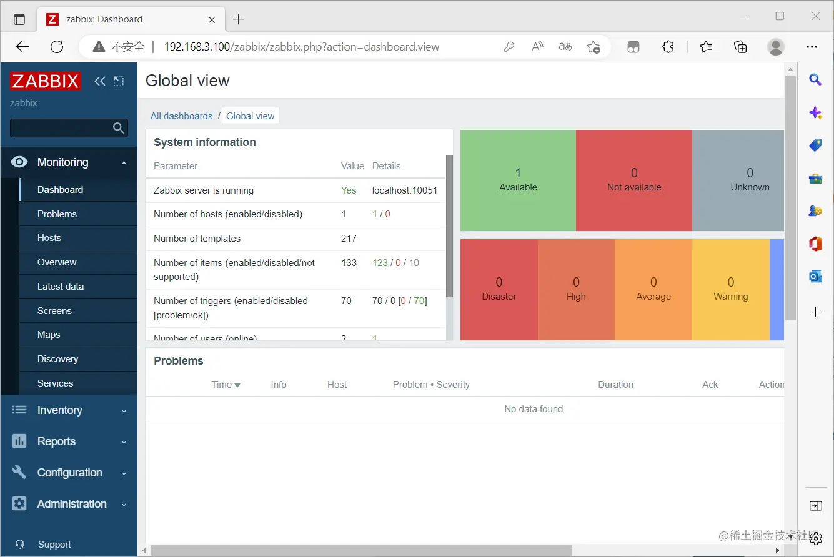
Task: Open the Copilot sparkle icon in sidebar
Action: (x=815, y=113)
